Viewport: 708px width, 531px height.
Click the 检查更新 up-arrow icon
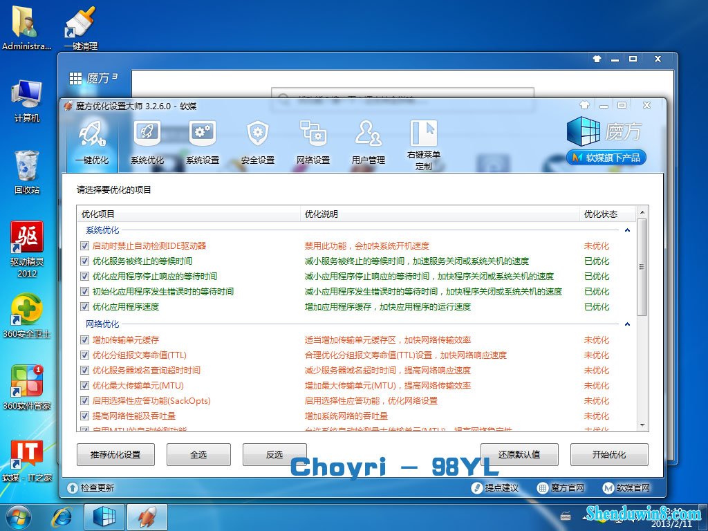[72, 488]
